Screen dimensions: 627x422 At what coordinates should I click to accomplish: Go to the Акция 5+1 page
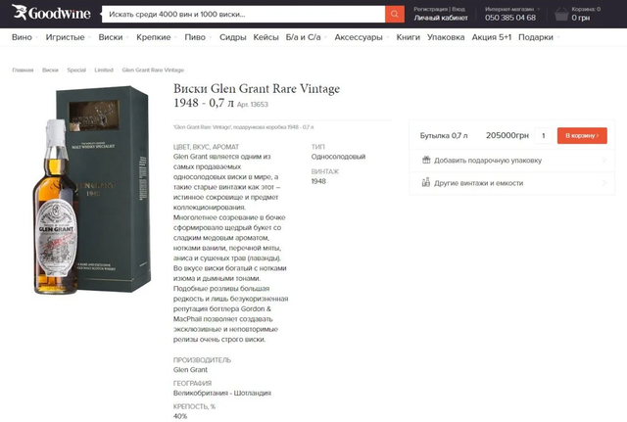(x=492, y=37)
